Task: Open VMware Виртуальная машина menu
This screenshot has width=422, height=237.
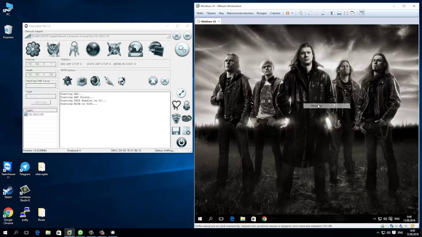Action: click(240, 13)
